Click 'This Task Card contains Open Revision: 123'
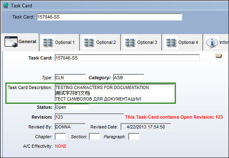 (x=174, y=117)
